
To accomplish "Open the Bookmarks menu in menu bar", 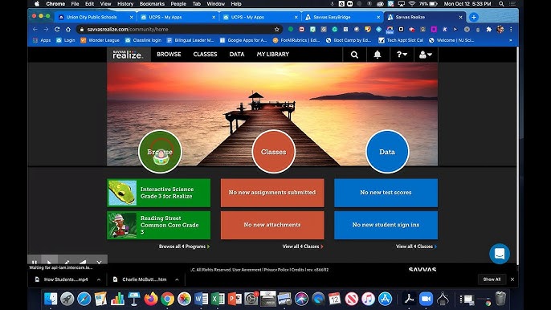I will 152,4.
